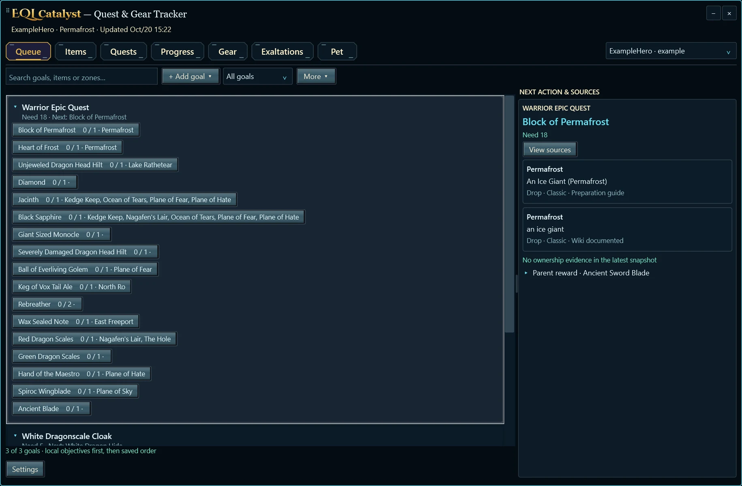Click the goal list vertical scrollbar
Image resolution: width=742 pixels, height=486 pixels.
(509, 215)
